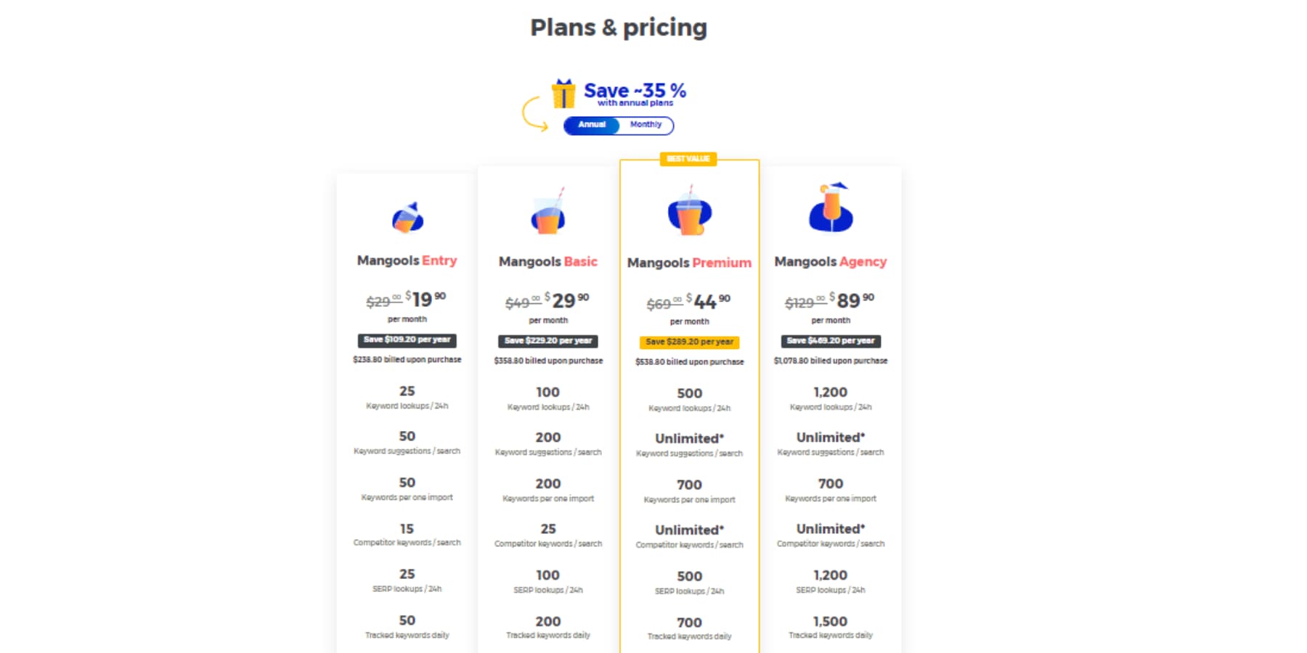Click the Mangools Basic juice glass icon

click(x=547, y=215)
